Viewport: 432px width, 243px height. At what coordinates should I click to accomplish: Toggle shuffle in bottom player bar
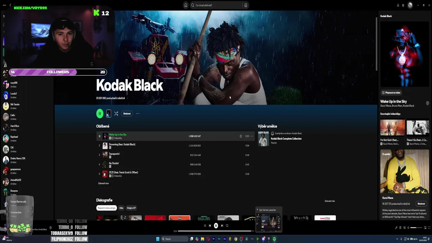(x=205, y=226)
